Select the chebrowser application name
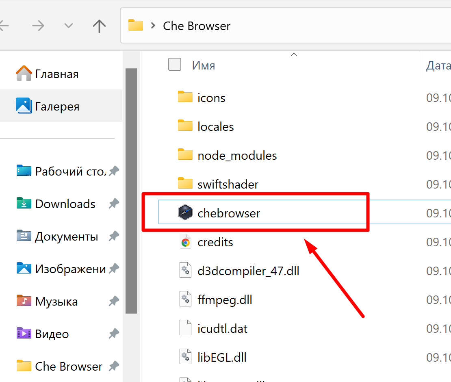Viewport: 451px width, 382px height. tap(229, 213)
